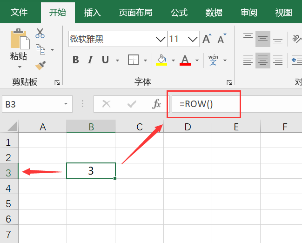The width and height of the screenshot is (302, 243).
Task: Click the wén phonetic guide icon
Action: [x=213, y=60]
